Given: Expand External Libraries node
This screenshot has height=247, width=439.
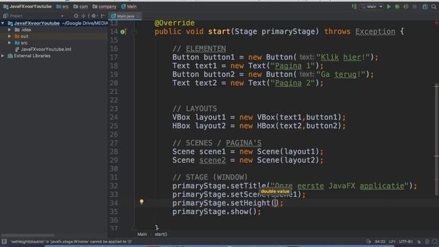Looking at the screenshot, I should pos(3,56).
